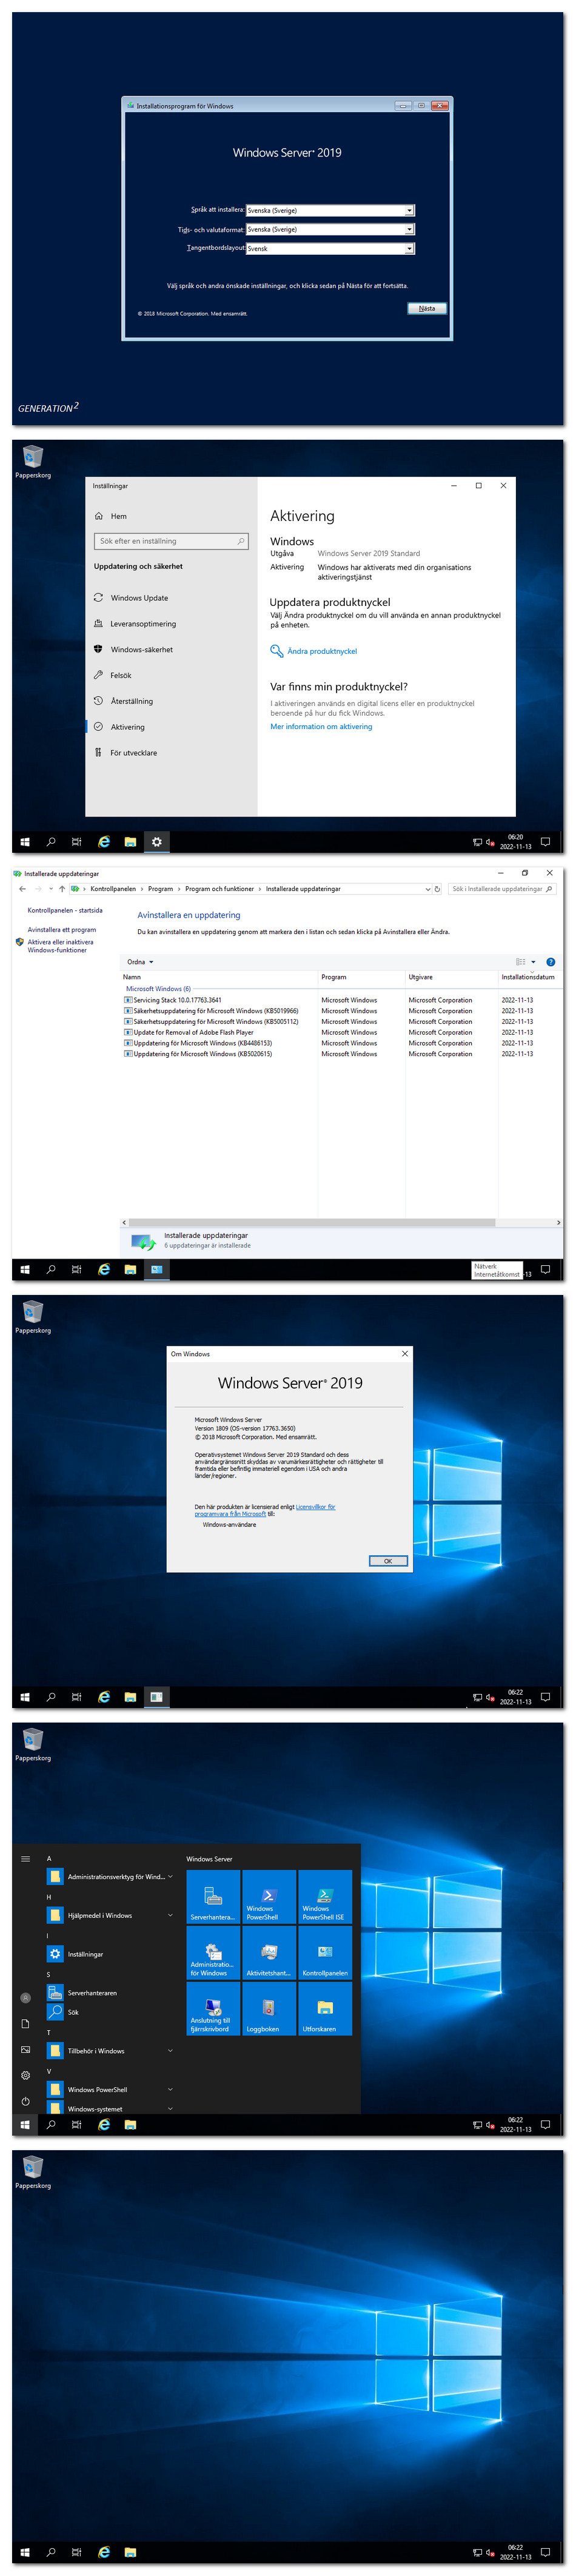The height and width of the screenshot is (2576, 576).
Task: Select För utvecklare in settings sidebar
Action: [x=170, y=753]
